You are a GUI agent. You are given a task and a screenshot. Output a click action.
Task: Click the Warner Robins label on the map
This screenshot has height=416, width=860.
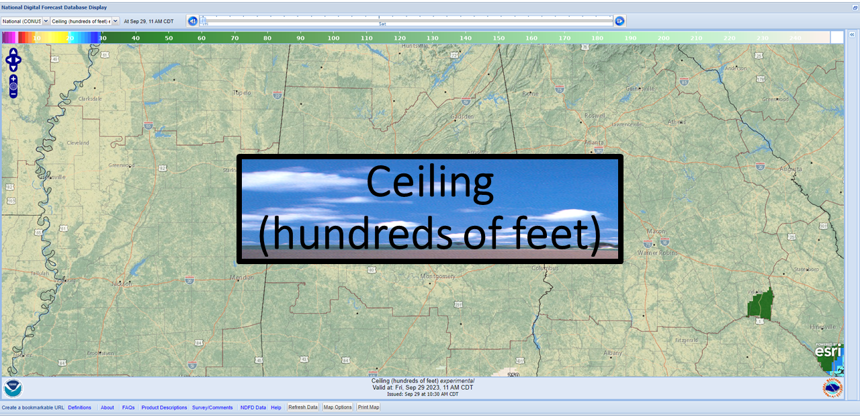click(x=657, y=253)
